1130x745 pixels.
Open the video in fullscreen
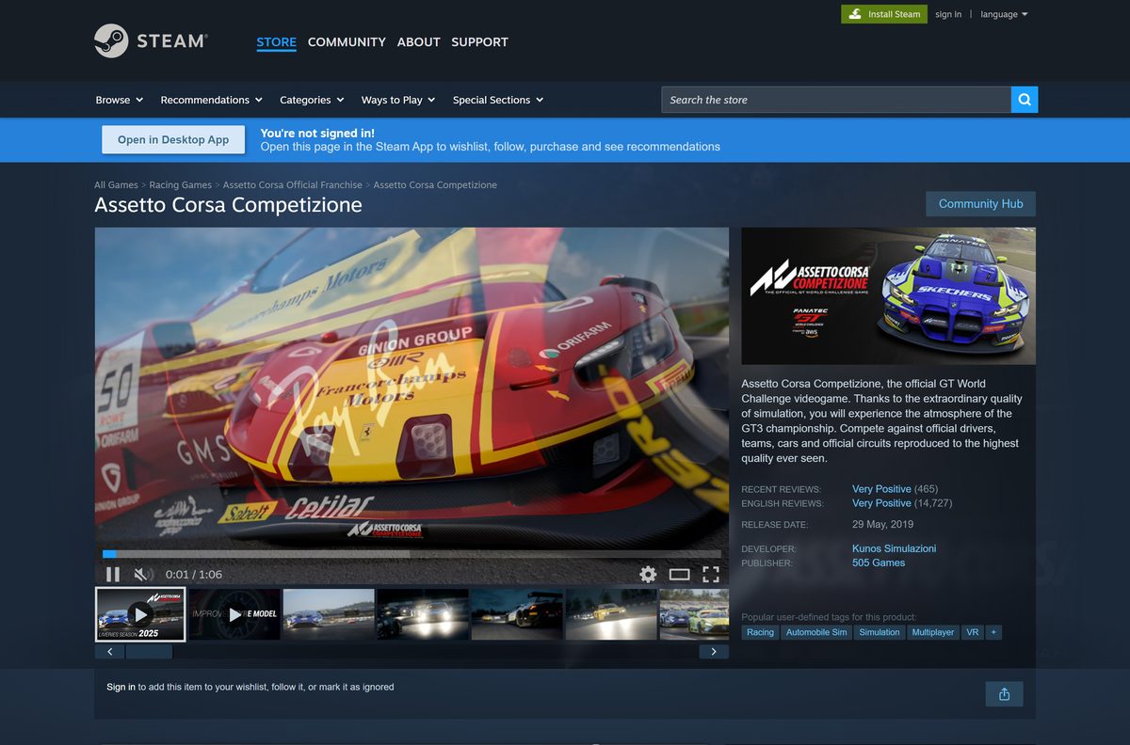tap(711, 574)
